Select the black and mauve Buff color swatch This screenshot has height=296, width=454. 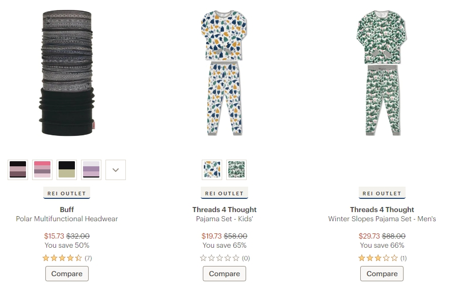click(x=18, y=170)
